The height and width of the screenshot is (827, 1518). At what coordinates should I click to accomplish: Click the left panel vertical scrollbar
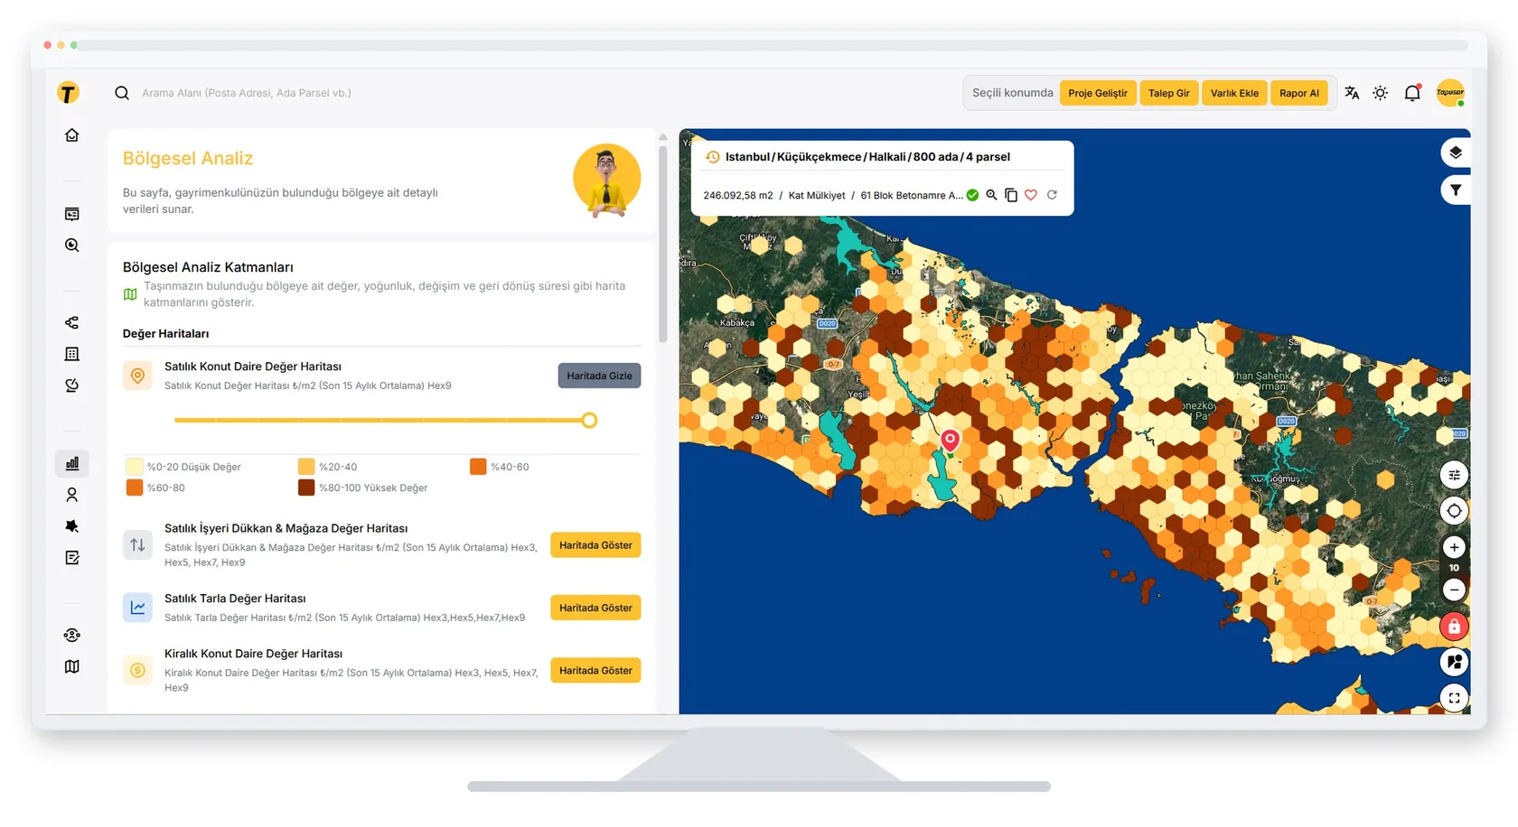point(663,244)
